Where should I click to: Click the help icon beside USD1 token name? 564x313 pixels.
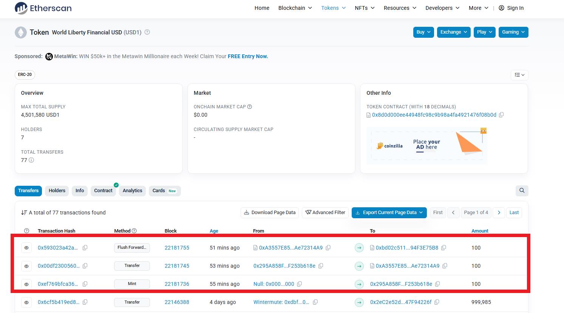pos(147,32)
